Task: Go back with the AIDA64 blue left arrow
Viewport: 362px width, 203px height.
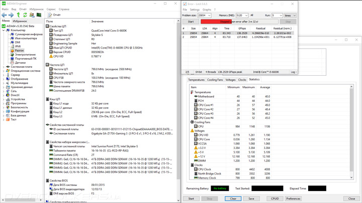Action: click(x=4, y=15)
